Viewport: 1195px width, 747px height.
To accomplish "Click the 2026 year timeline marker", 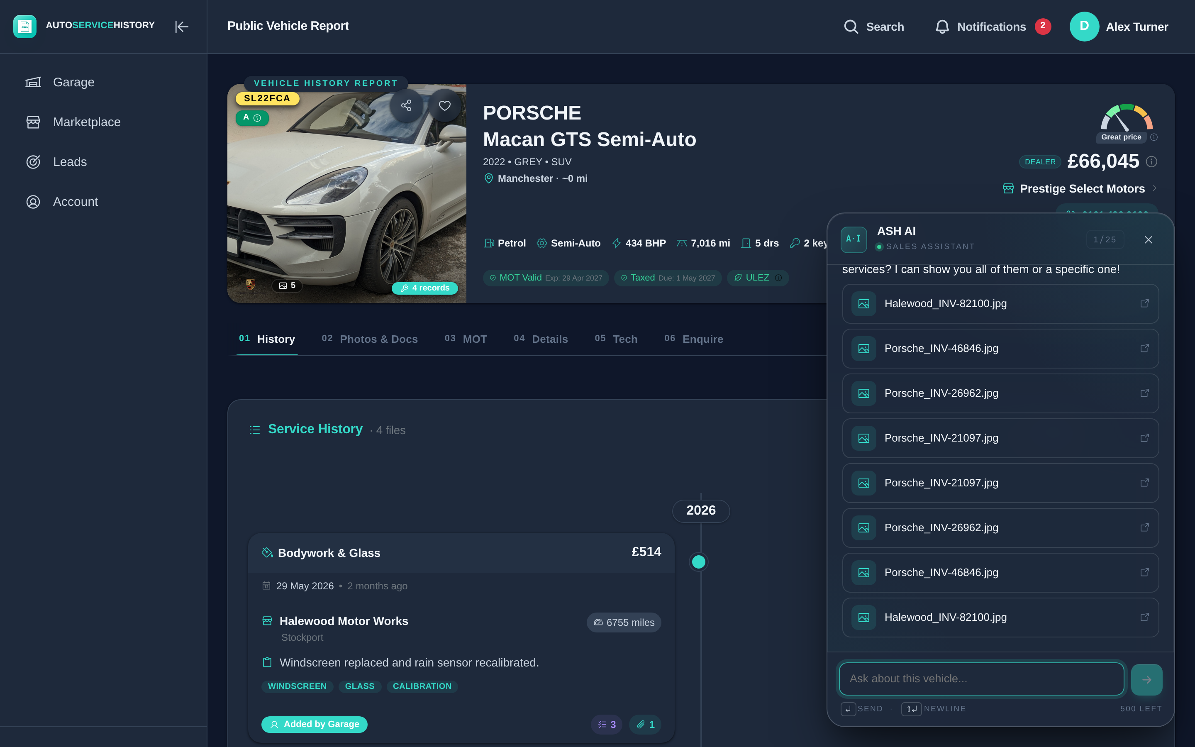I will (x=701, y=510).
